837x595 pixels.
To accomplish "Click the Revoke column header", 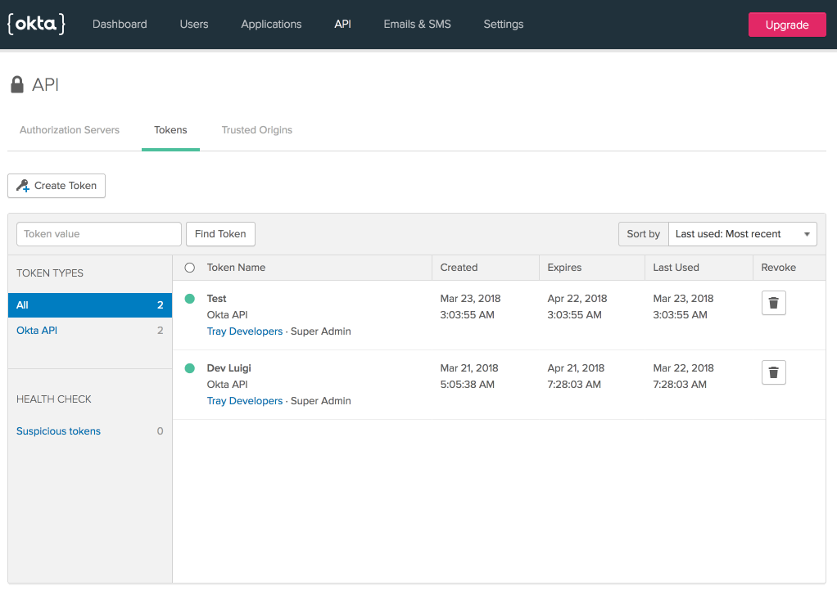I will (778, 268).
